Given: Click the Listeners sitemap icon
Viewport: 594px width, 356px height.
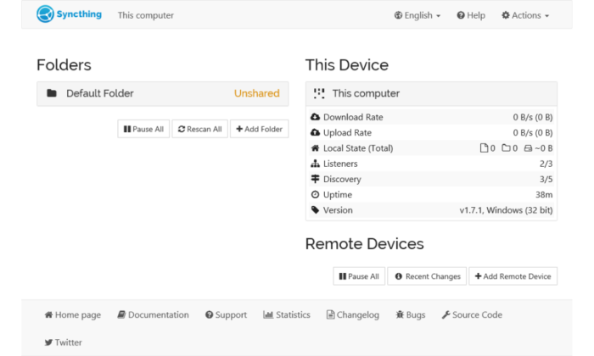Looking at the screenshot, I should point(315,164).
